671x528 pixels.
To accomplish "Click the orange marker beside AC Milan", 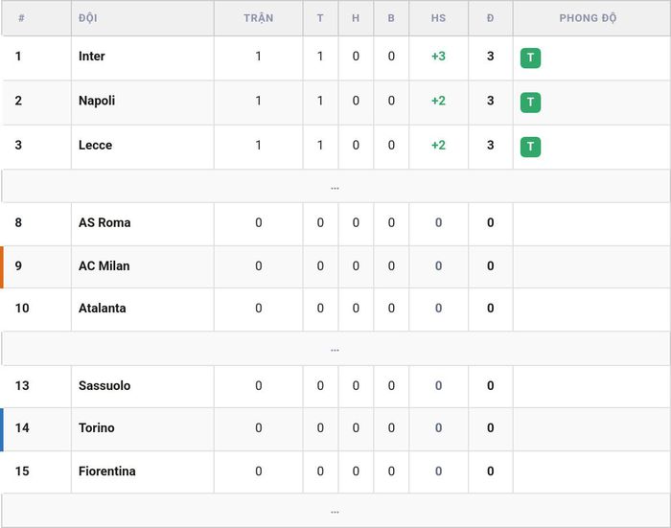I will pyautogui.click(x=2, y=267).
